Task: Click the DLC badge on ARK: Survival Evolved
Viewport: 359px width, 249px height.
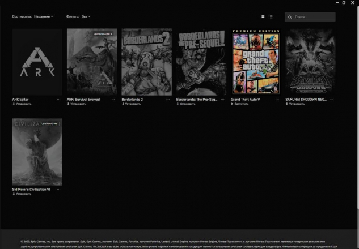Action: coord(103,34)
